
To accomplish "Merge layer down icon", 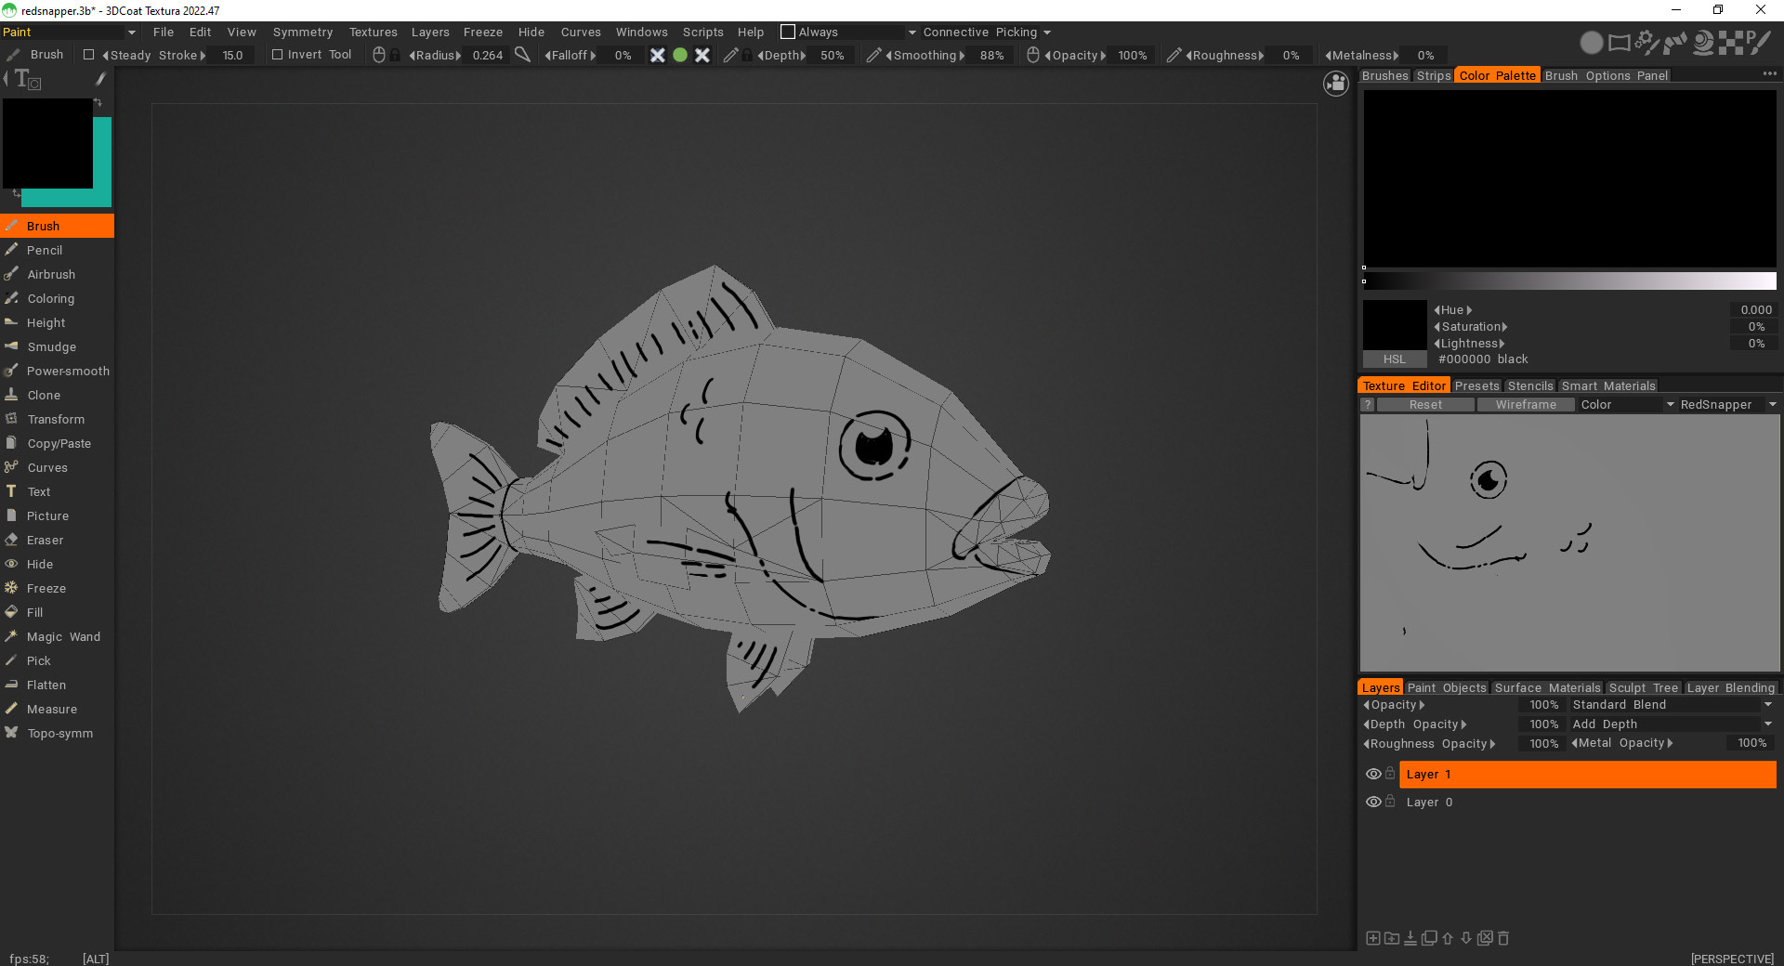I will 1410,938.
